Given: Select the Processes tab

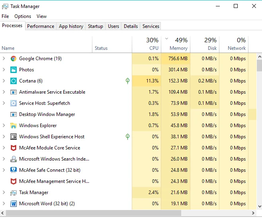Looking at the screenshot, I should (12, 26).
